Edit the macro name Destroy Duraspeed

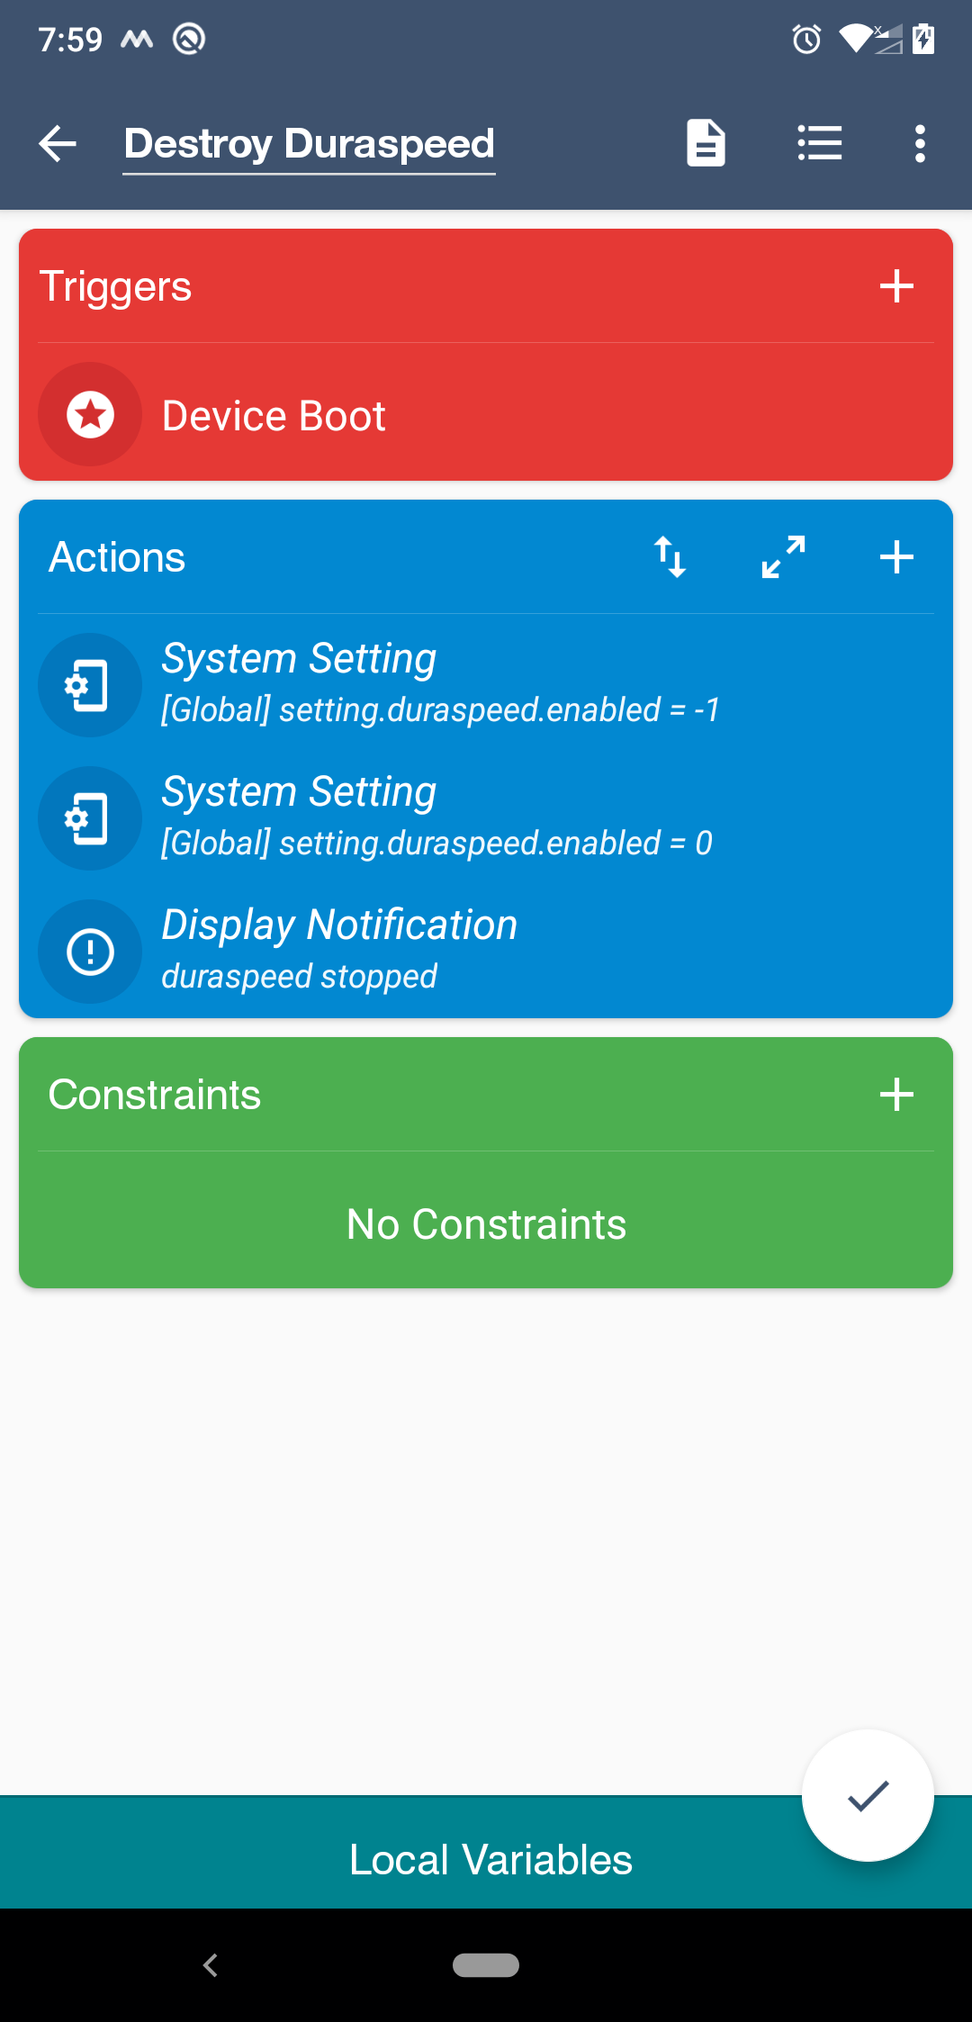(309, 142)
